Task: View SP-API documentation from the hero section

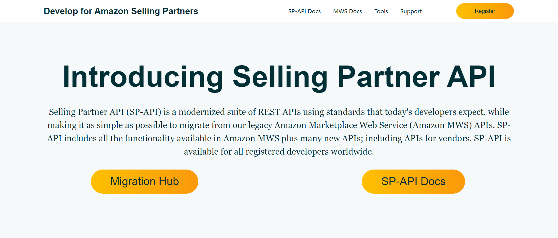Action: click(413, 181)
